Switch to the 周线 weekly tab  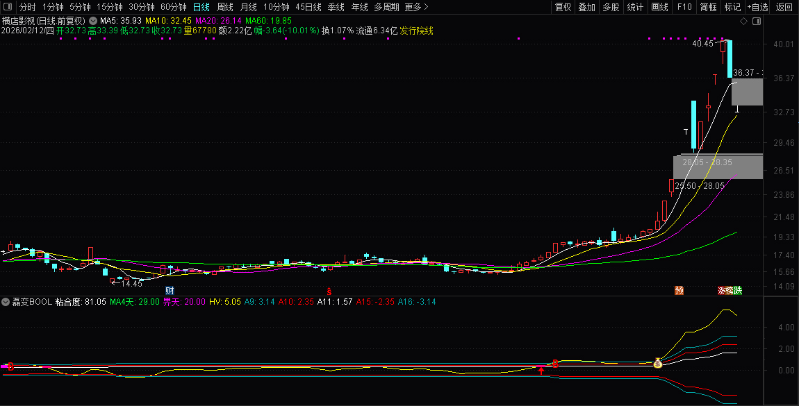(x=225, y=7)
